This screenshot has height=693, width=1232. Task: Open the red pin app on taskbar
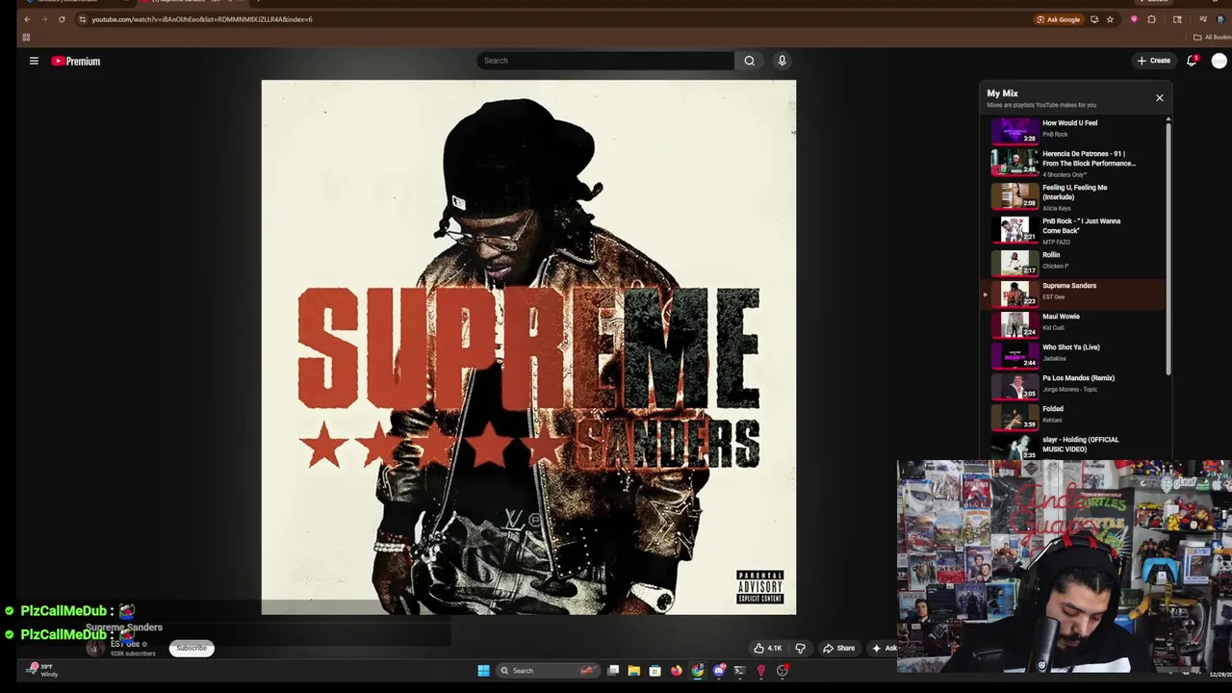761,671
